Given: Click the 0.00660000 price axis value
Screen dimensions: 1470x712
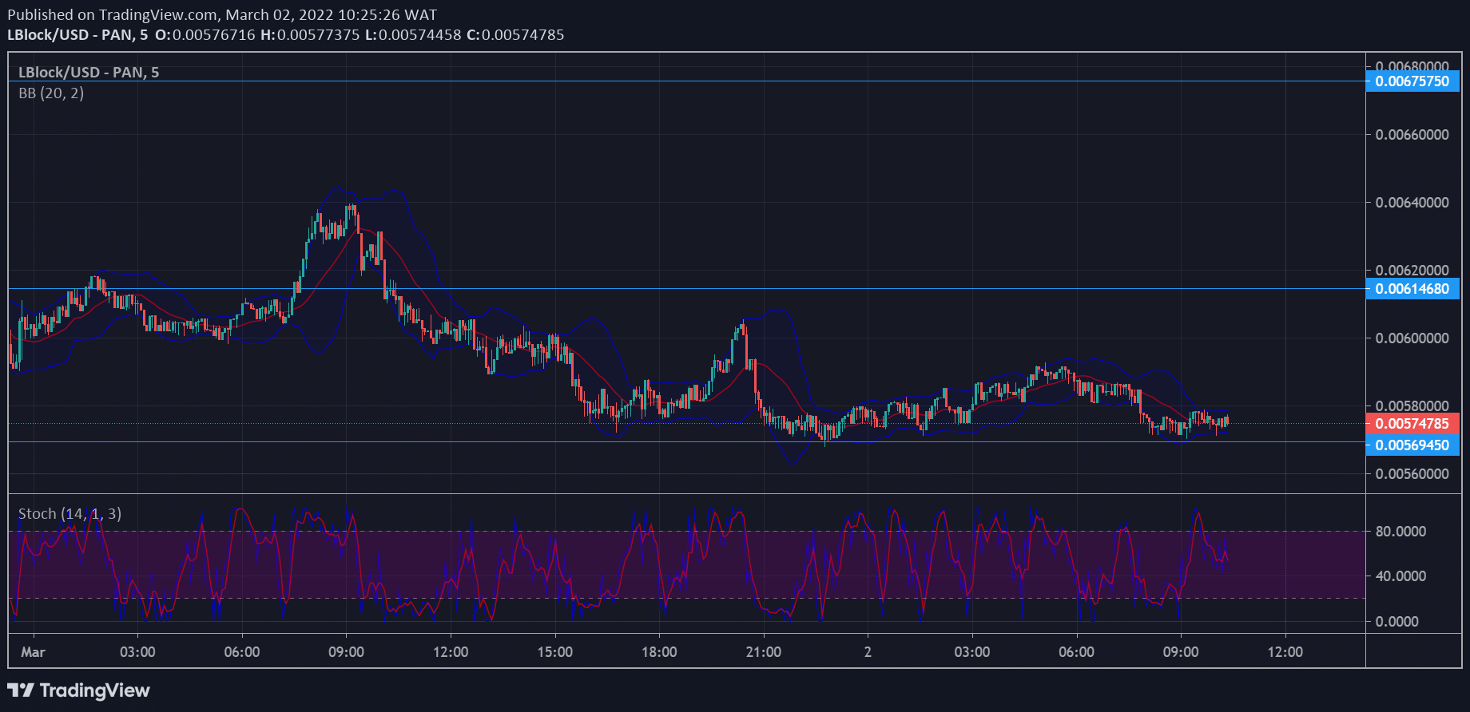Looking at the screenshot, I should tap(1412, 135).
